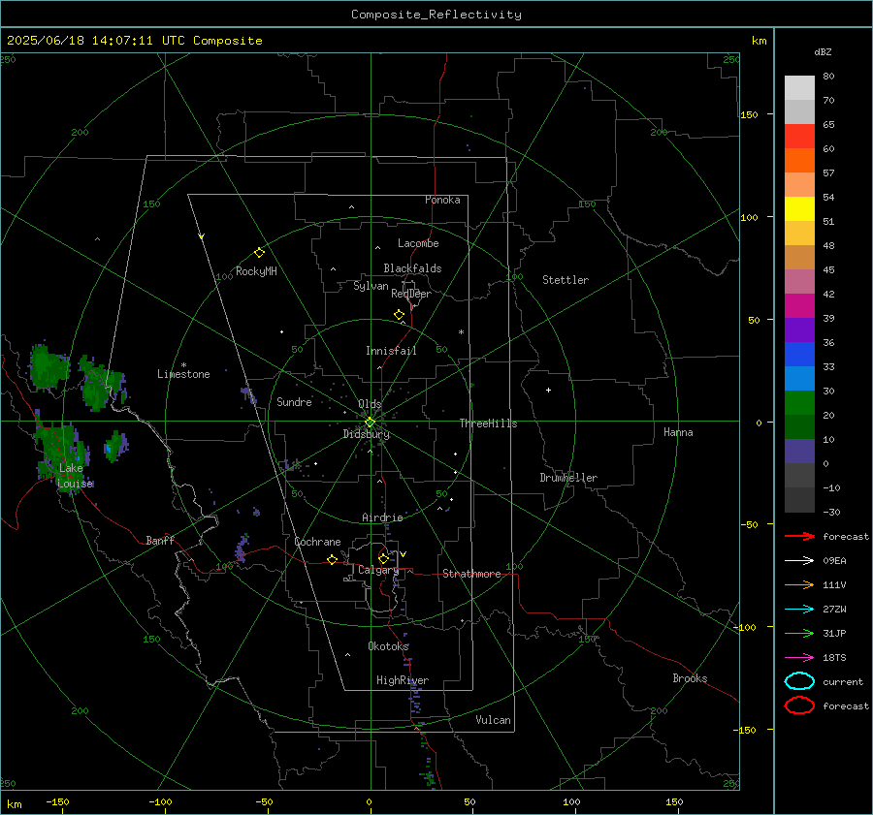Click the 09EA legend label
The width and height of the screenshot is (873, 815).
click(x=834, y=561)
